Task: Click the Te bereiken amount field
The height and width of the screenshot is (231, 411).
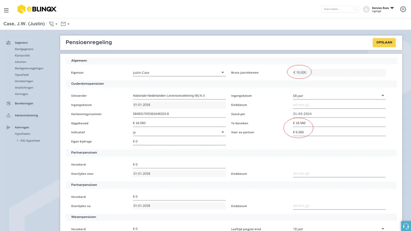Action: (339, 123)
